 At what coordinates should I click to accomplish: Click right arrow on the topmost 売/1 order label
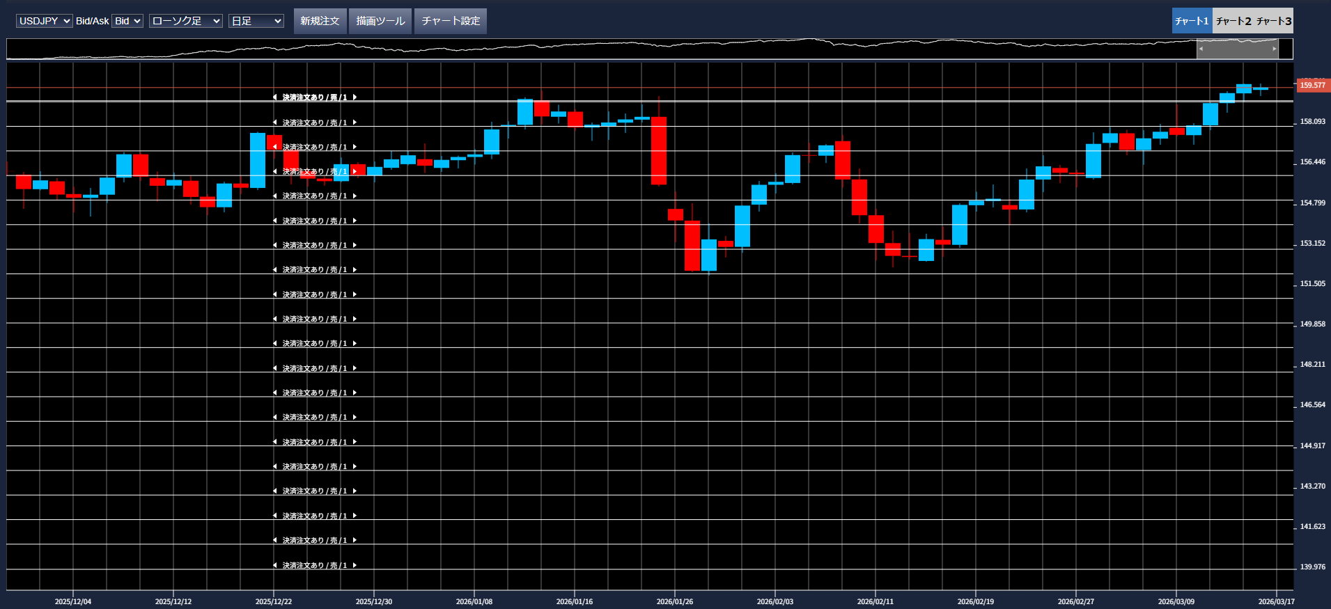click(355, 122)
